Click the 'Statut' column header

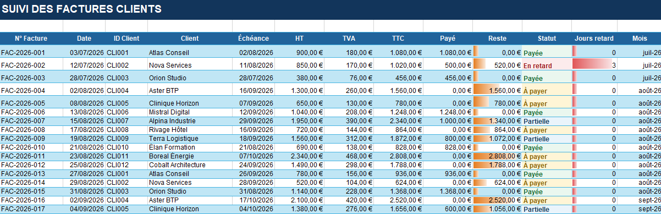pos(547,39)
